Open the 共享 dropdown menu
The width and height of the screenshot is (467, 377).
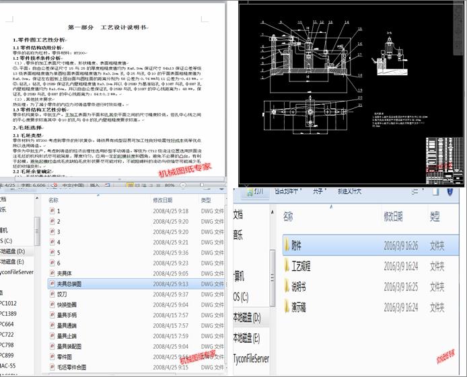tap(320, 191)
